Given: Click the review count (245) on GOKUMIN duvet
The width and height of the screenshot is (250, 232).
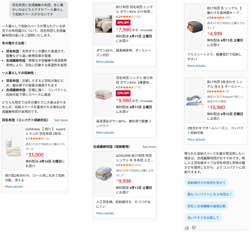Looking at the screenshot, I should tap(138, 165).
